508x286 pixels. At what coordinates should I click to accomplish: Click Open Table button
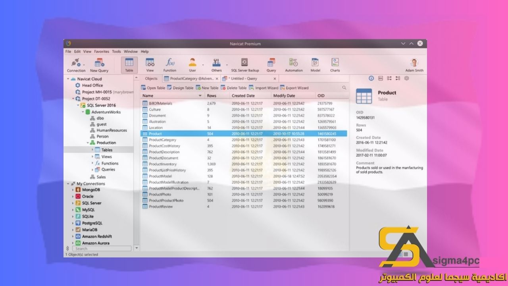tap(153, 88)
